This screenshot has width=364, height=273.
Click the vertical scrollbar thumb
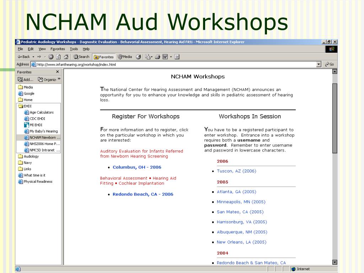(x=334, y=118)
